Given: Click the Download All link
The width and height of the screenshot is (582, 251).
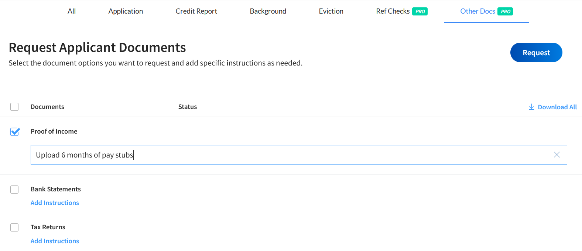Looking at the screenshot, I should click(557, 107).
